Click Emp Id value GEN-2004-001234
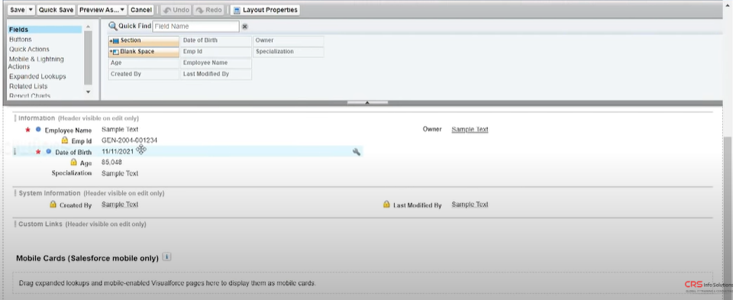 130,140
